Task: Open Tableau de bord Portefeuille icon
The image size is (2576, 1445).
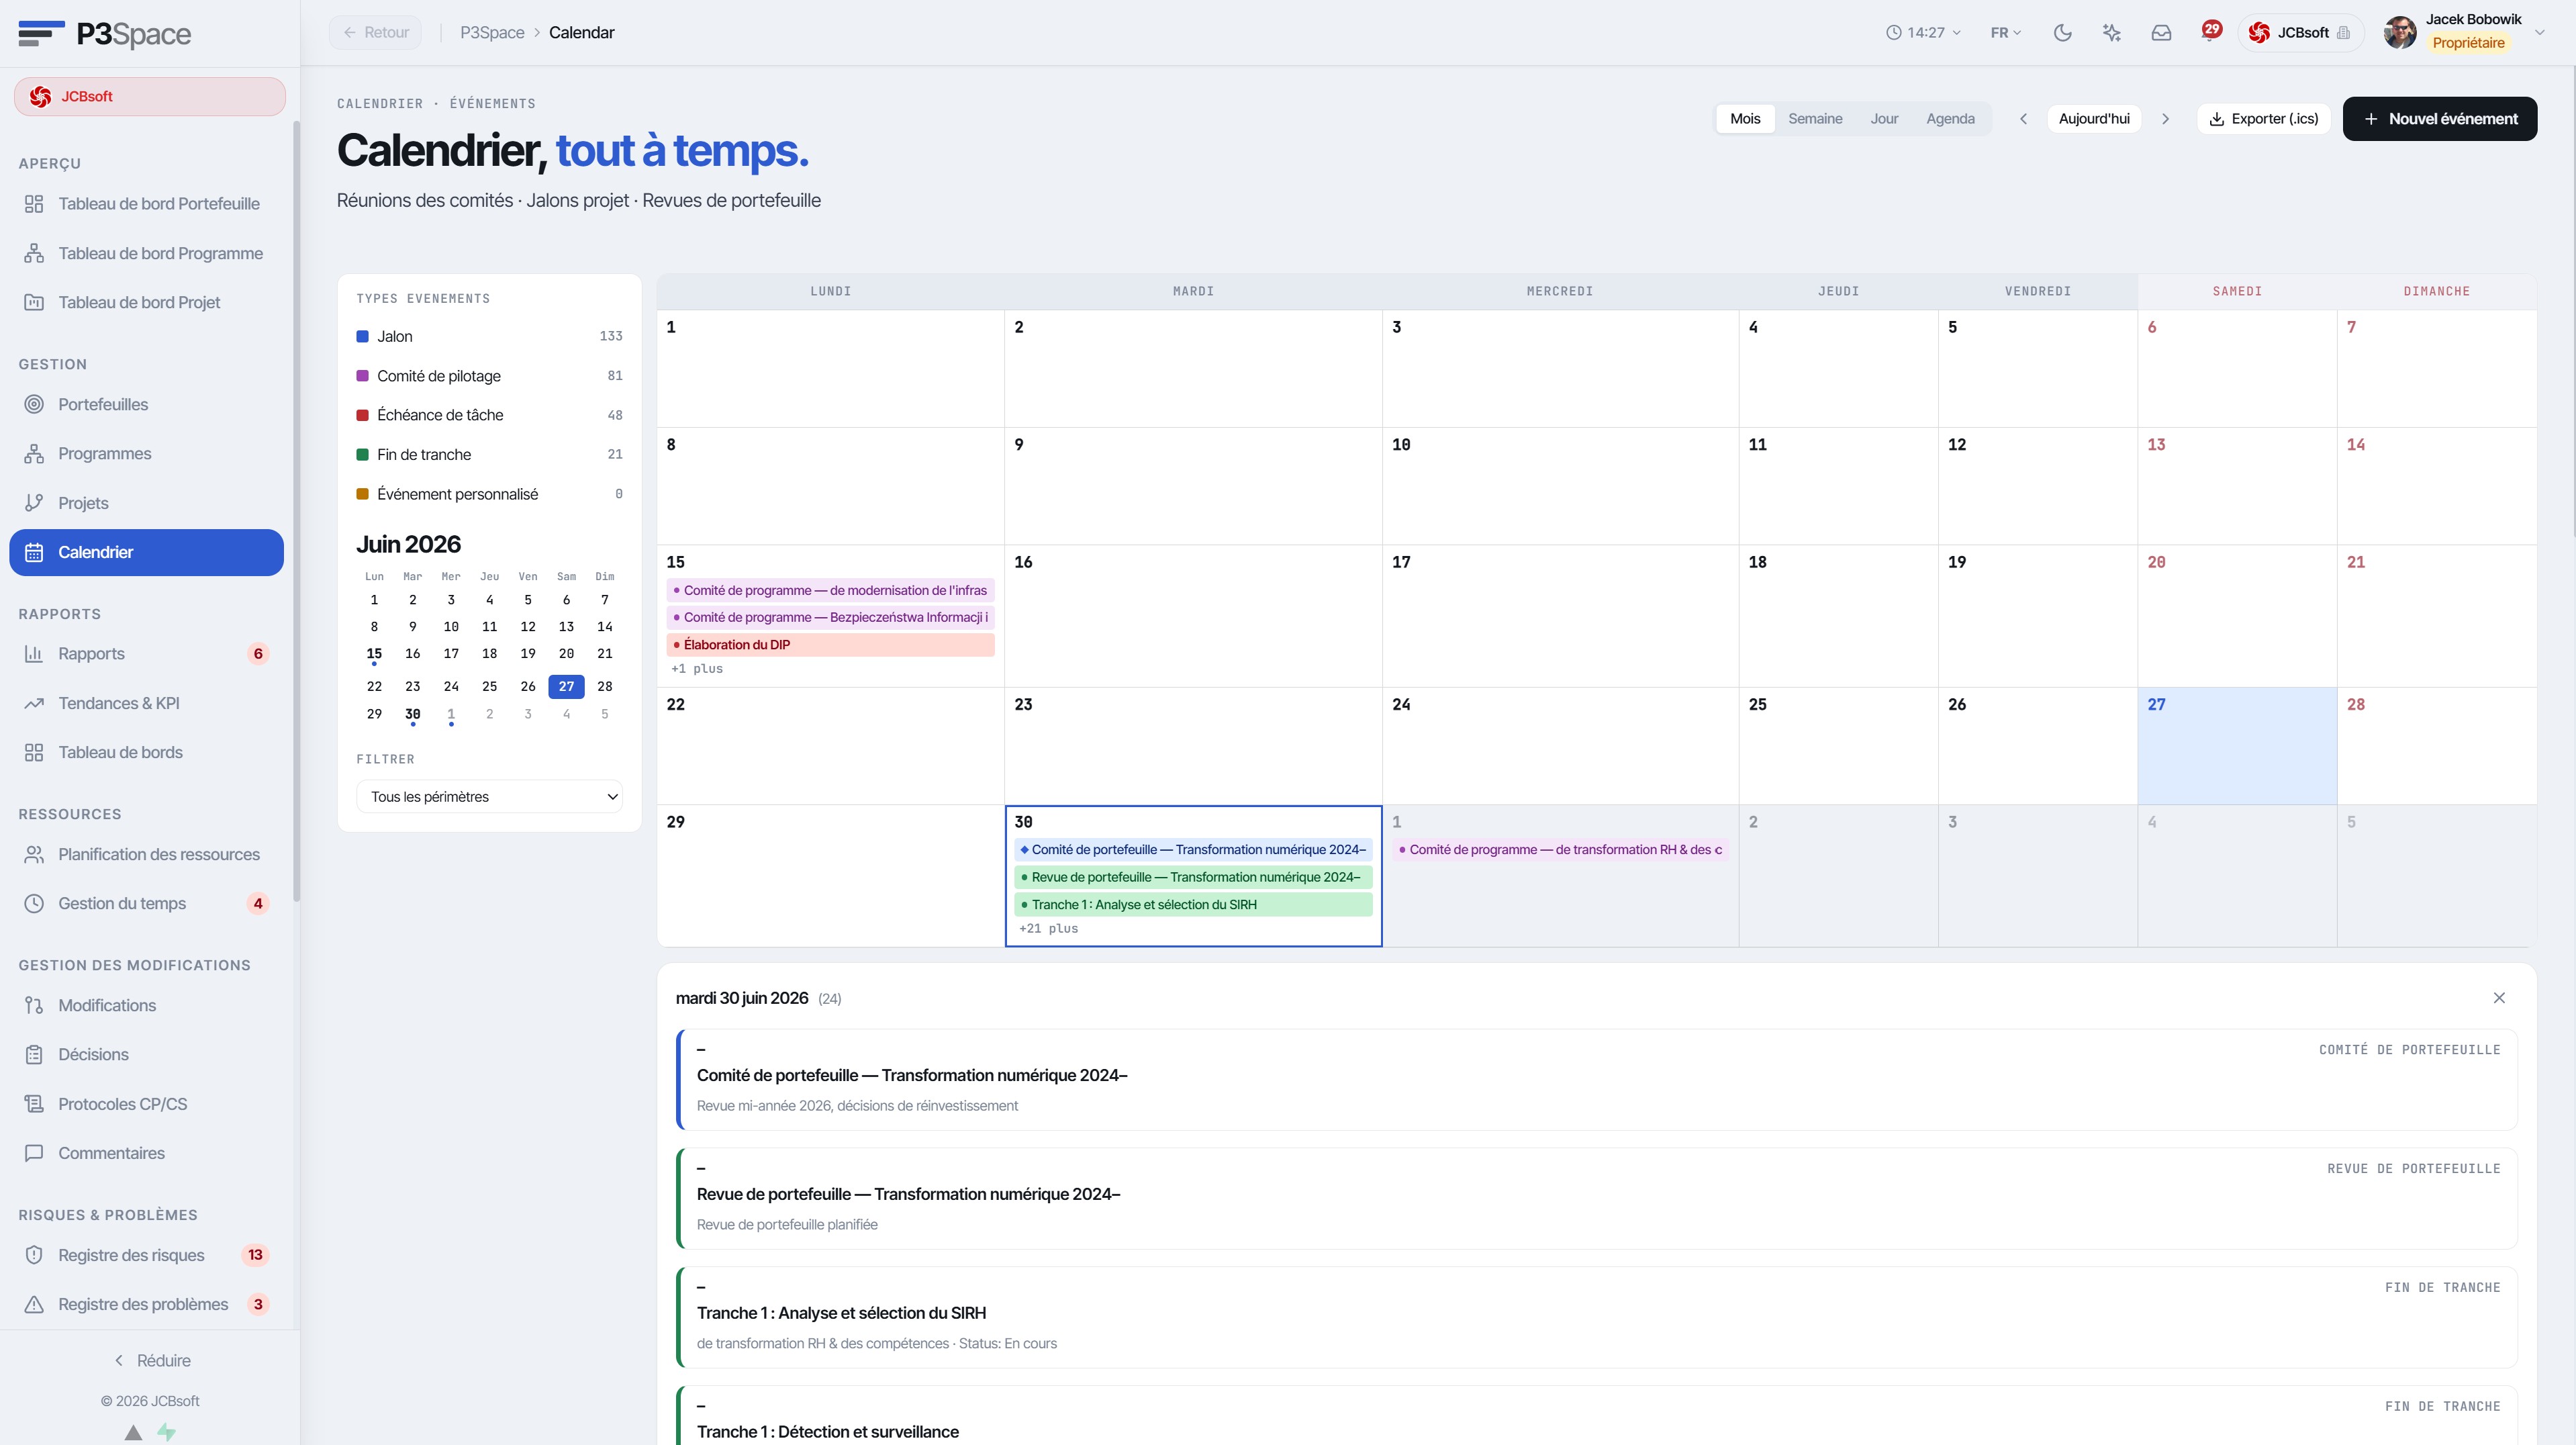Action: (34, 204)
